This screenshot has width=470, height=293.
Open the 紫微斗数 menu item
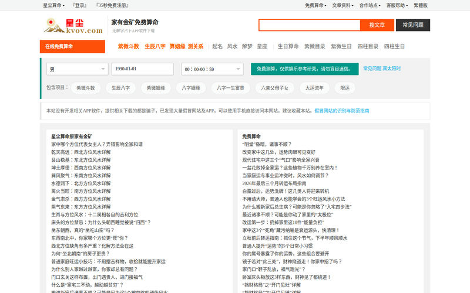point(128,46)
